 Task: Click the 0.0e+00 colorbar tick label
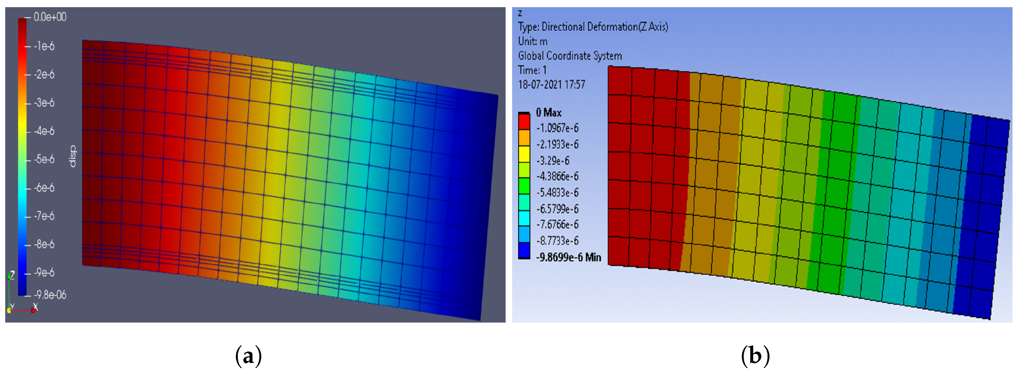click(x=50, y=17)
